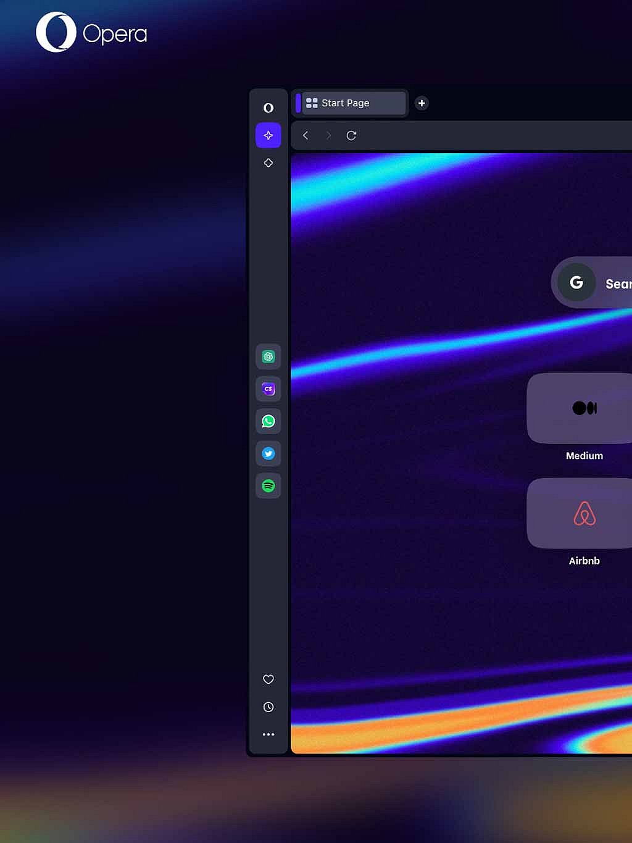This screenshot has height=843, width=632.
Task: Open ChatGPT from the sidebar
Action: [268, 357]
